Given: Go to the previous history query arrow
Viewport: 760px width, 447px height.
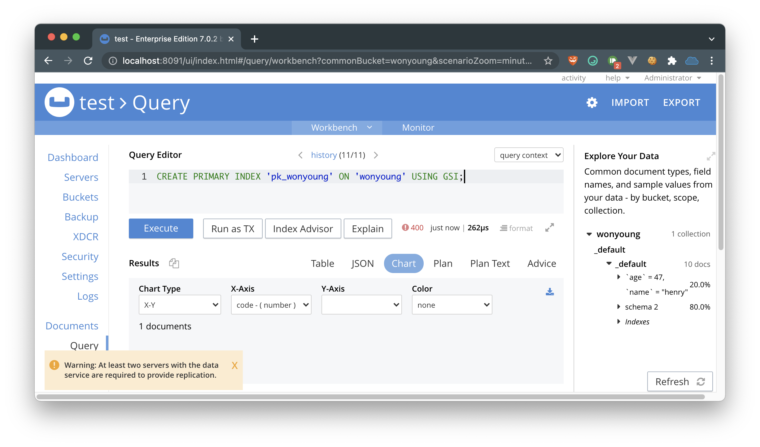Looking at the screenshot, I should pyautogui.click(x=300, y=155).
